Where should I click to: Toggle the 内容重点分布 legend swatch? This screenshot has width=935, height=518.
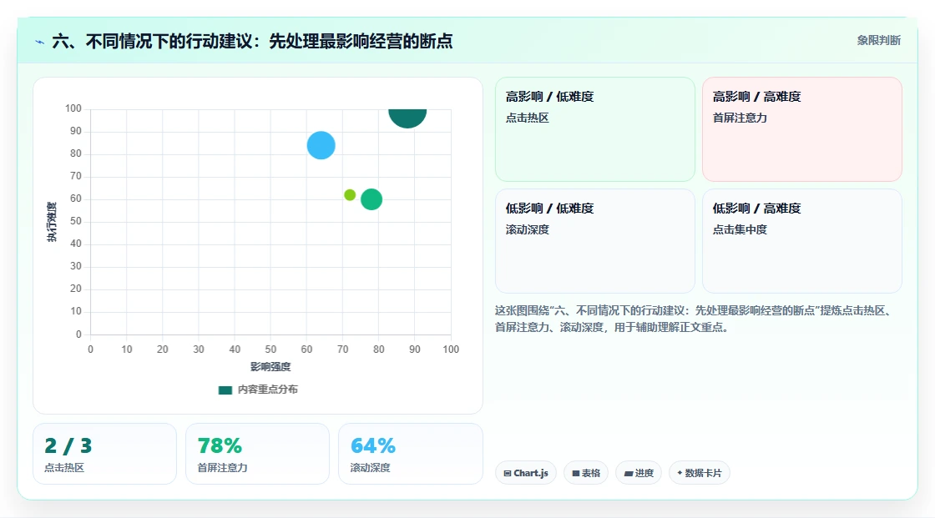click(225, 390)
